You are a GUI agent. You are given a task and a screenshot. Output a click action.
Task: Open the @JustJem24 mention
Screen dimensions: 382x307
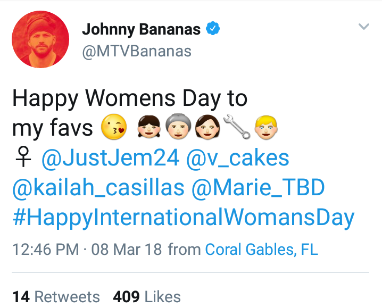click(111, 158)
